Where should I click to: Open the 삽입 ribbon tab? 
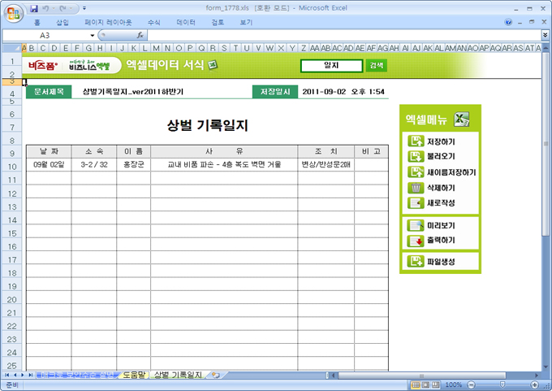[x=63, y=23]
